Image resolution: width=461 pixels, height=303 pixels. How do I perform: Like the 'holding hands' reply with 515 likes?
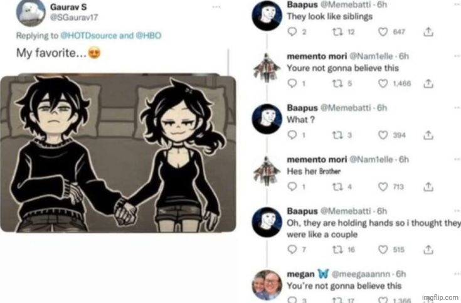coord(383,250)
